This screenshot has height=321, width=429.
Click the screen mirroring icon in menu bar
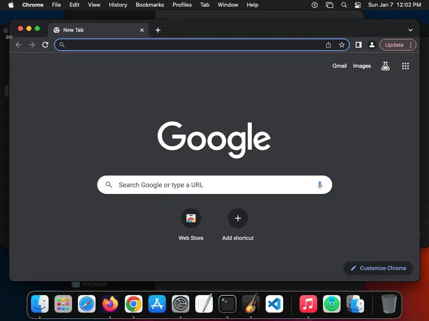tap(329, 5)
